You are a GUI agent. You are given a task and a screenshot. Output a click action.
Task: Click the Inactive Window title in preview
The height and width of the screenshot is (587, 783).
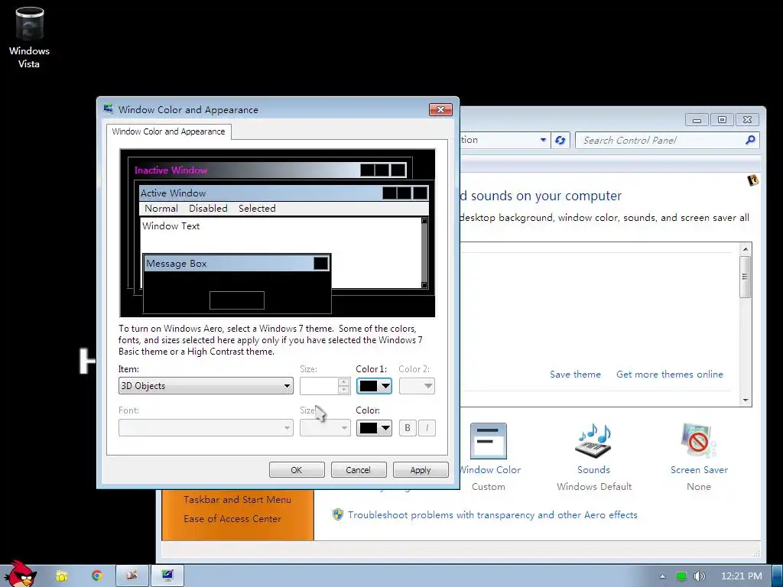click(x=171, y=170)
